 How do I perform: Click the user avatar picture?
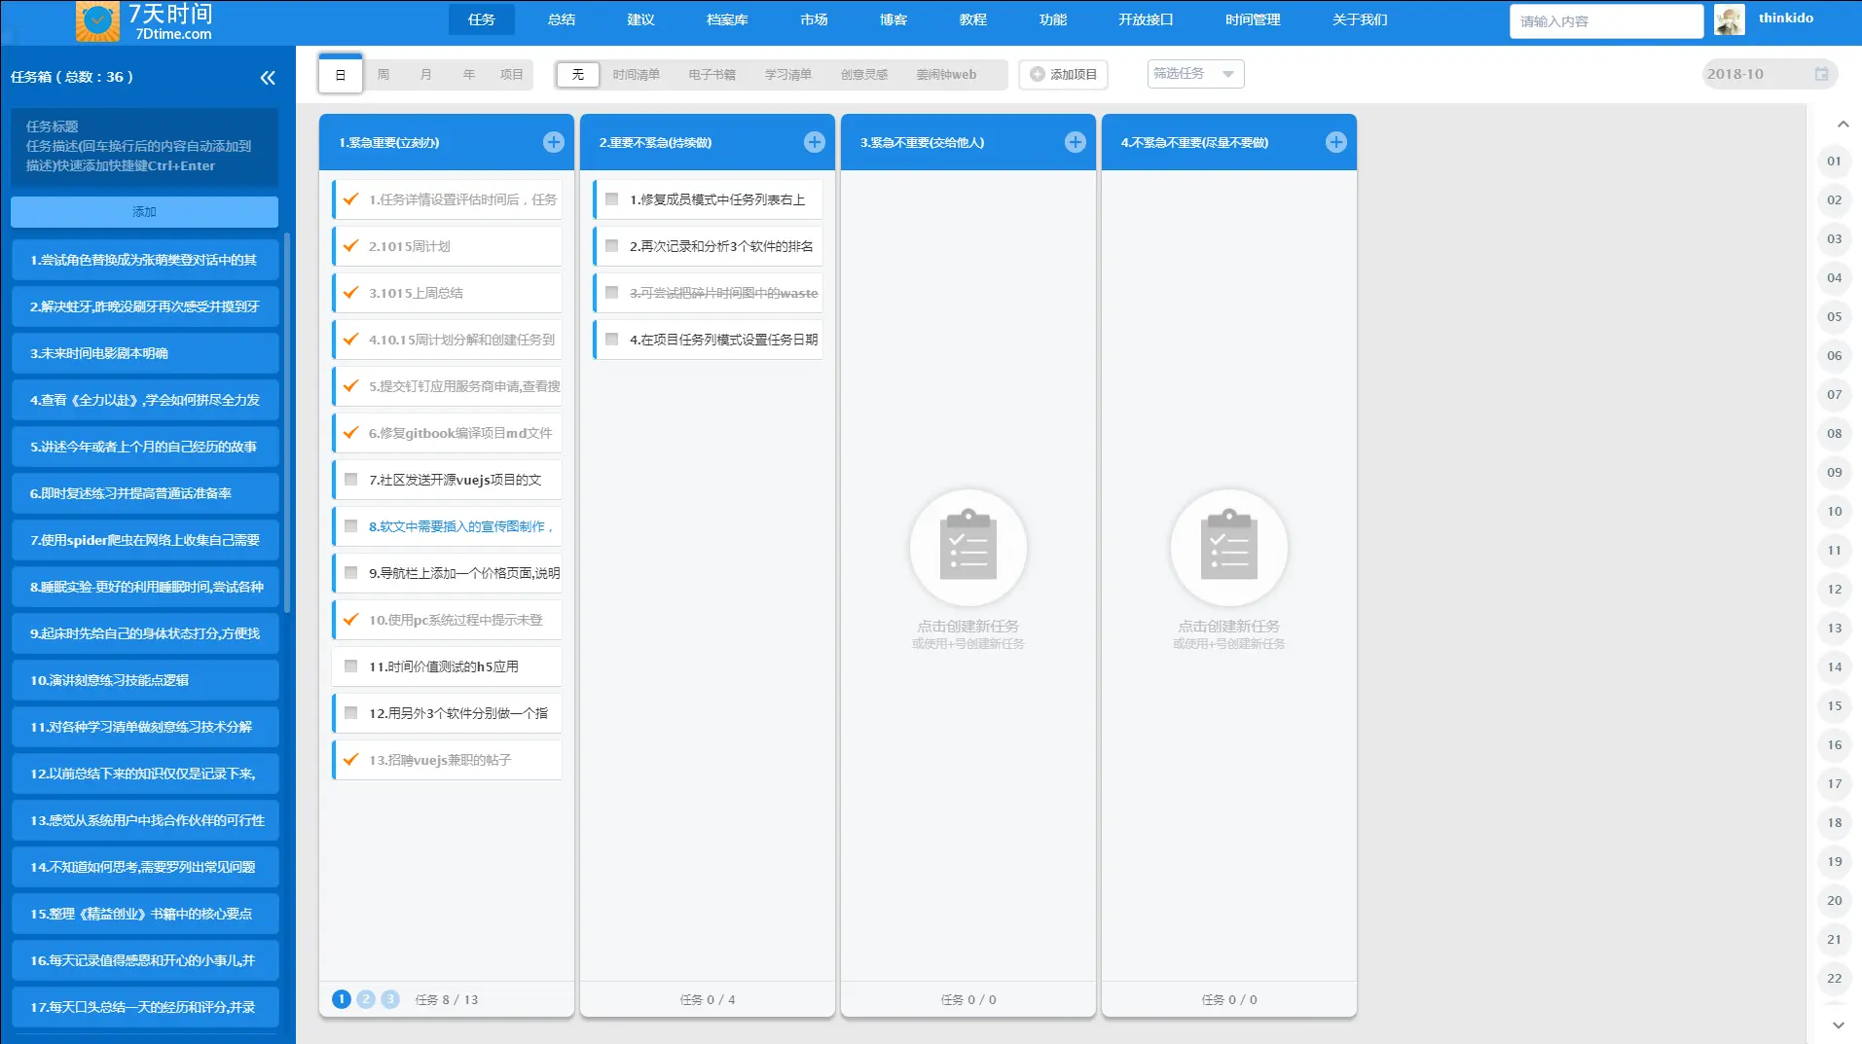[1730, 20]
